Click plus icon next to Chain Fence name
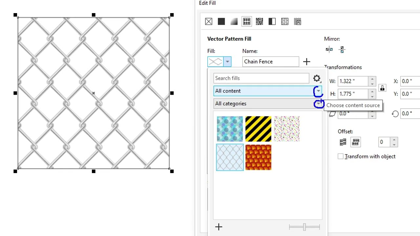The image size is (420, 236). tap(306, 62)
